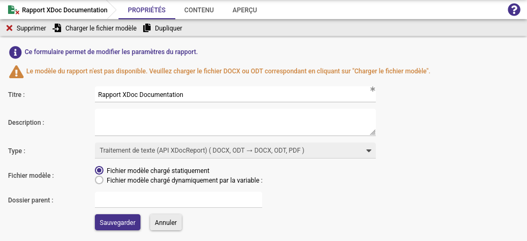
Task: Click the 'Type :' label
Action: coord(17,150)
